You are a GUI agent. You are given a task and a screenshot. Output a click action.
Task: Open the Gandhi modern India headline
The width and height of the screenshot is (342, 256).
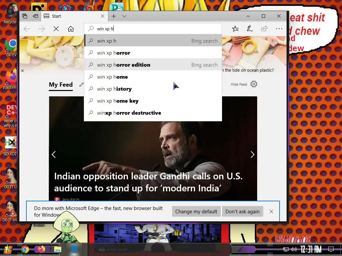tap(148, 182)
